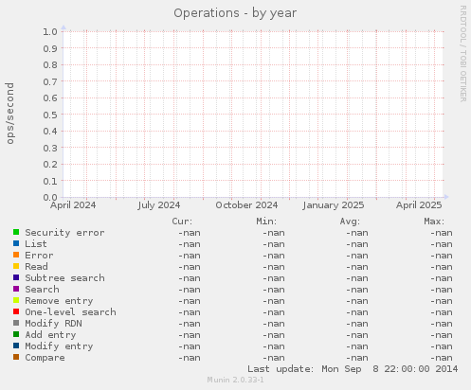This screenshot has width=471, height=390.
Task: Click the Subtree search dark blue swatch
Action: click(x=16, y=277)
